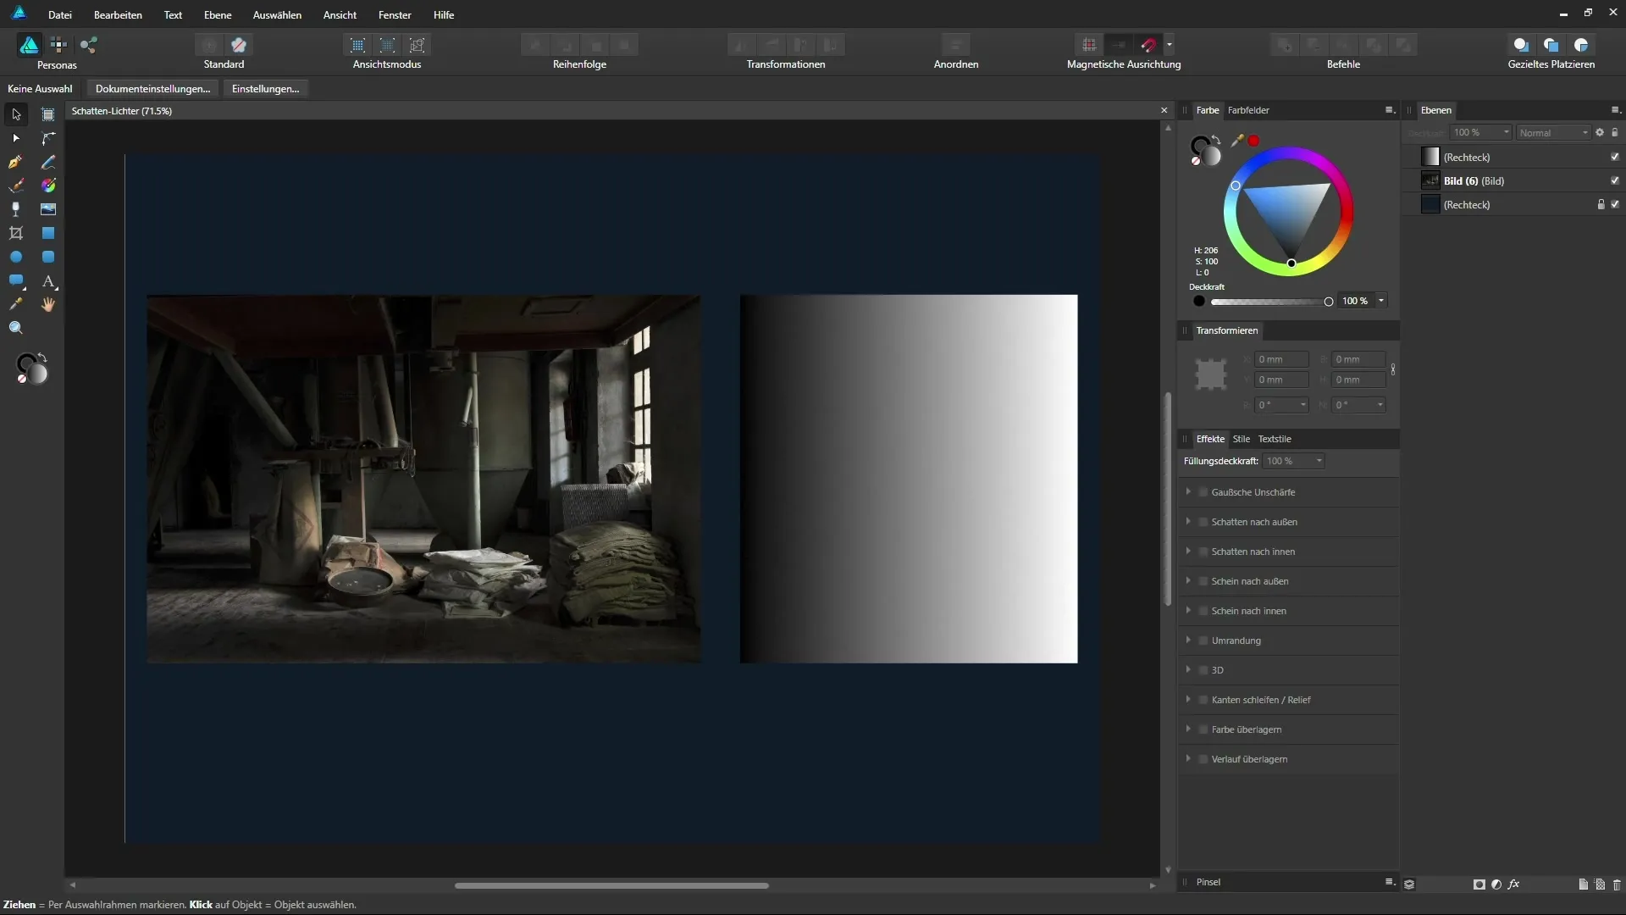Open Magnetische Ausrichtung dropdown arrow

1170,45
